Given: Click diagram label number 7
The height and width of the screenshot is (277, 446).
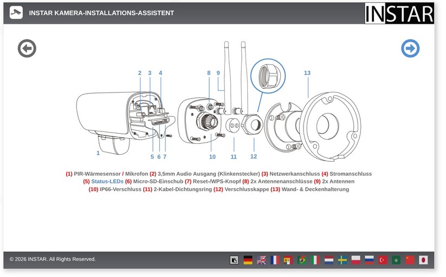Looking at the screenshot, I should point(165,157).
